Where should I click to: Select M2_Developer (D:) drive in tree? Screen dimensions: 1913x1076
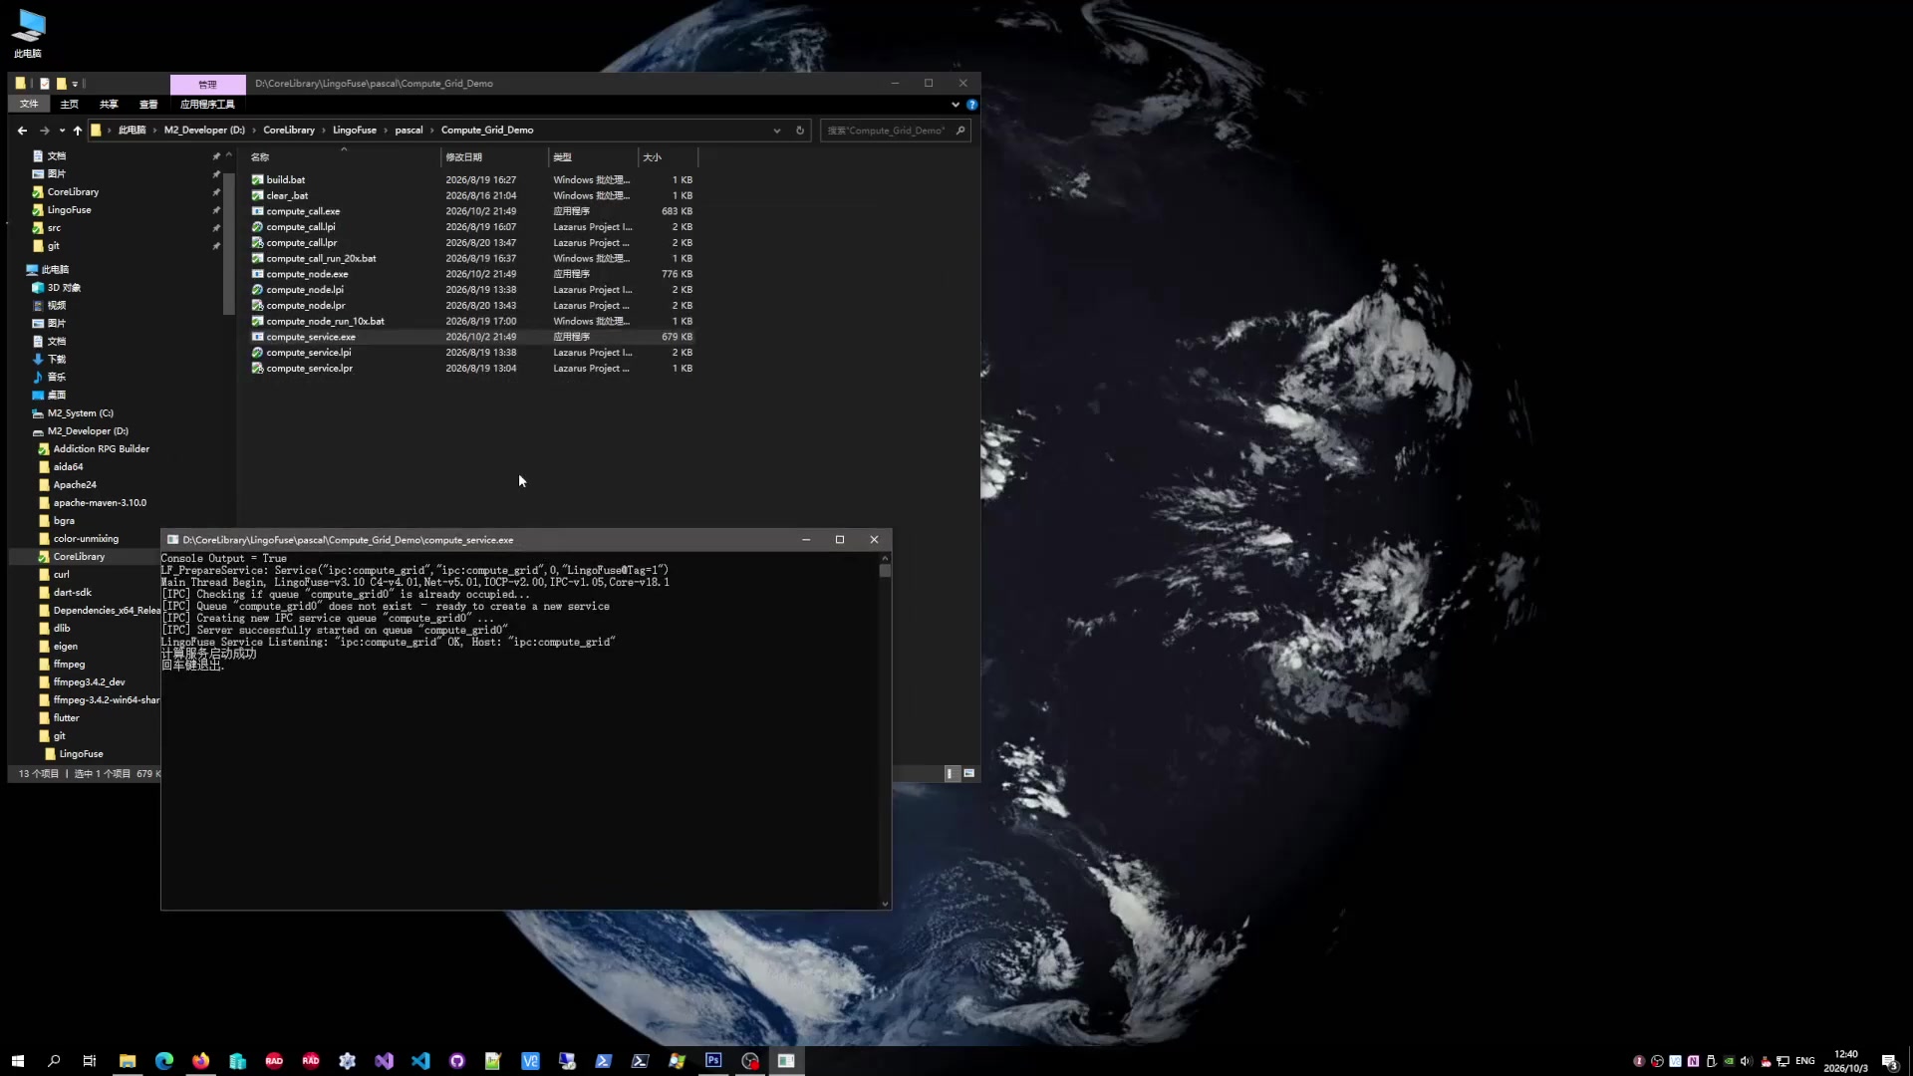click(x=88, y=431)
